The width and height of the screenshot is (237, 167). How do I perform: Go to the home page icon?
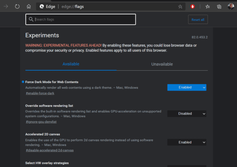click(x=29, y=6)
